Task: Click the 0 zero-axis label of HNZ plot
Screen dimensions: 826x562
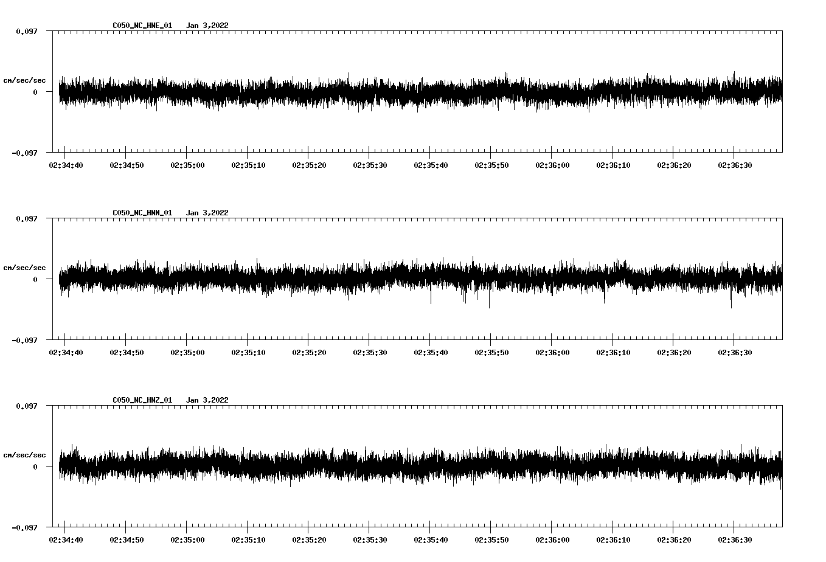Action: pos(35,467)
